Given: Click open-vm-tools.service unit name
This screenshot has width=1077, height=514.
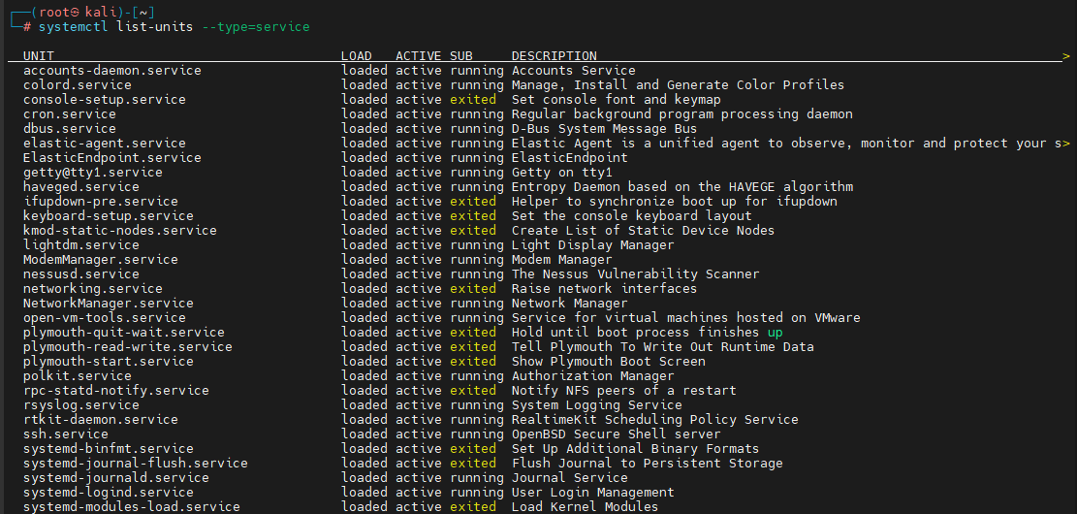Looking at the screenshot, I should (x=105, y=317).
